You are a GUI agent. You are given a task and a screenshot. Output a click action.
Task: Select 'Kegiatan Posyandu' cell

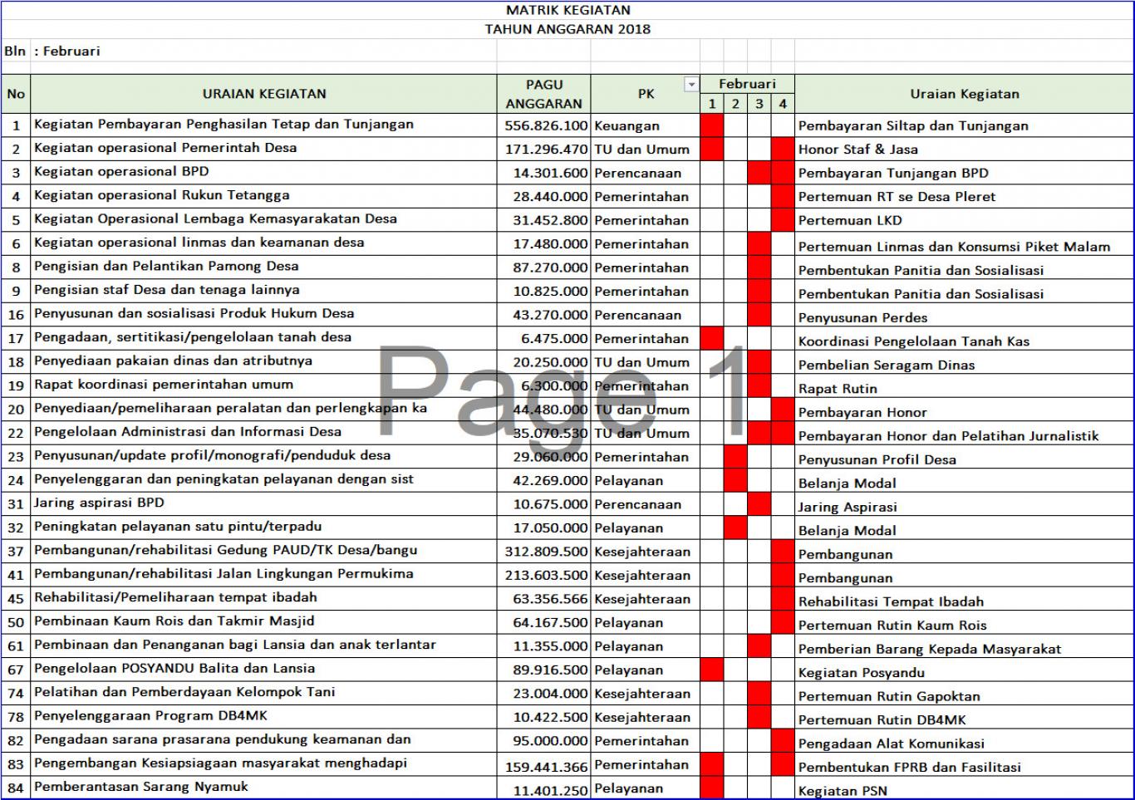pyautogui.click(x=964, y=672)
